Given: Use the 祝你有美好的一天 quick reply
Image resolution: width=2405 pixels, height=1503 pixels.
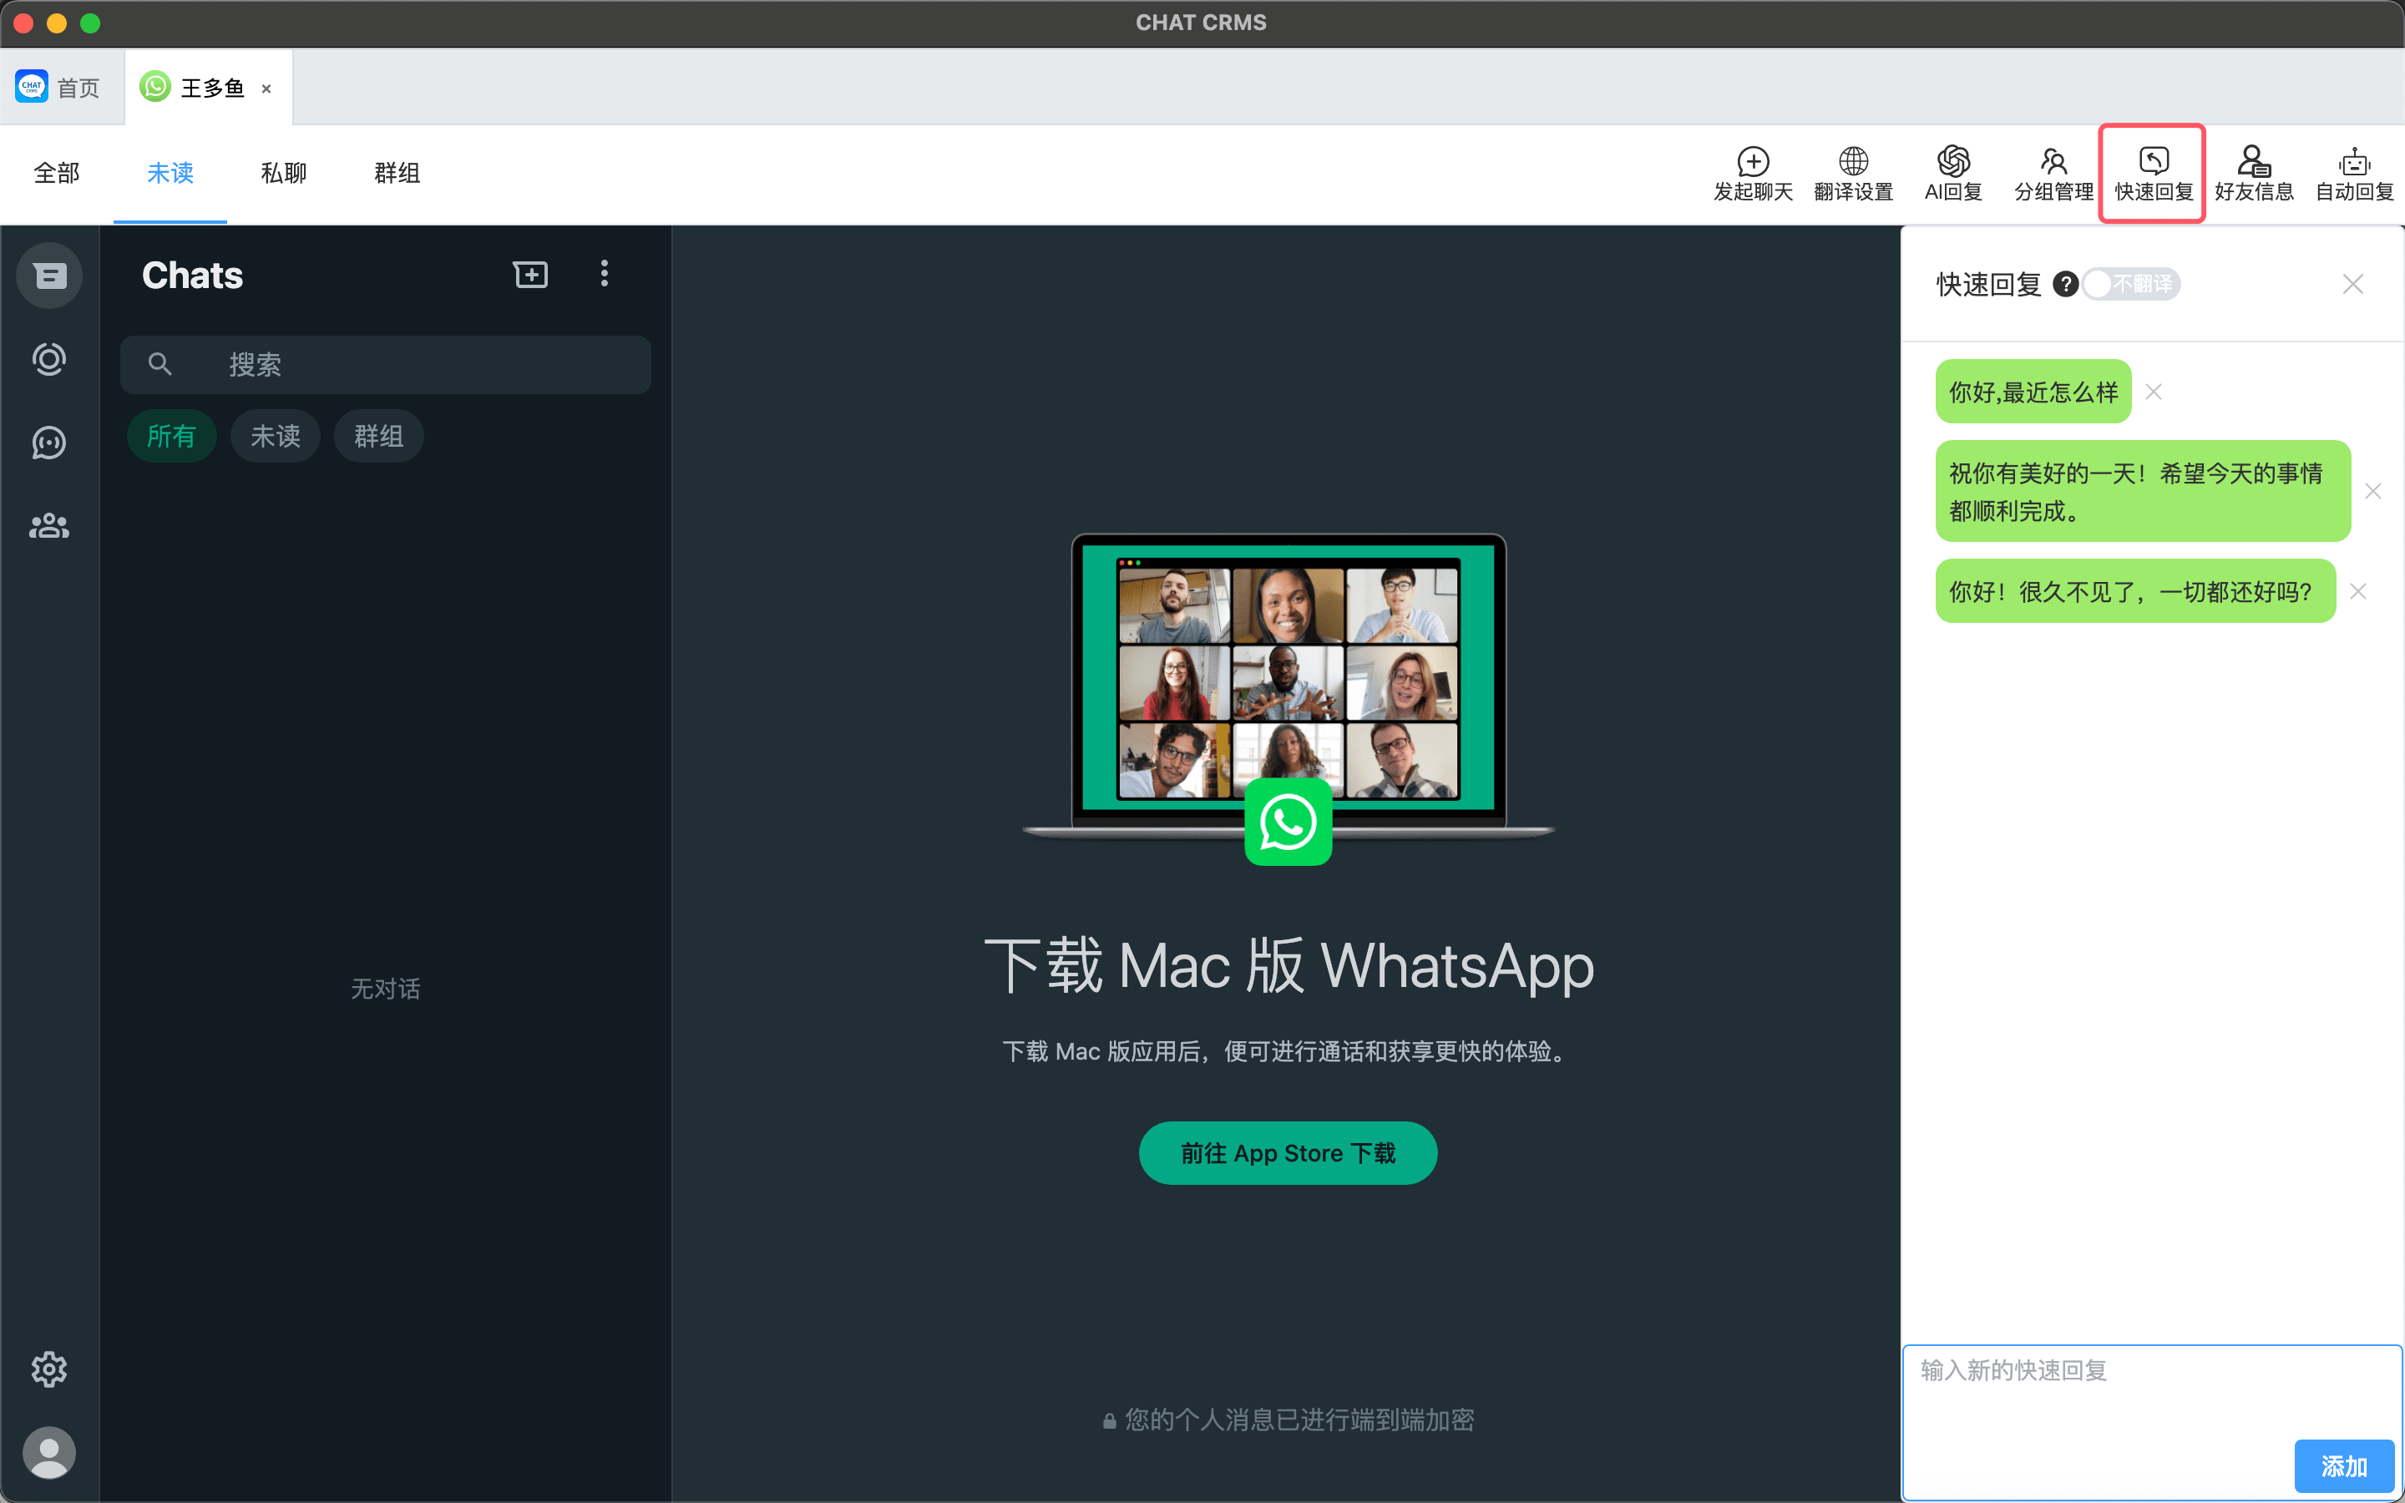Looking at the screenshot, I should point(2143,491).
